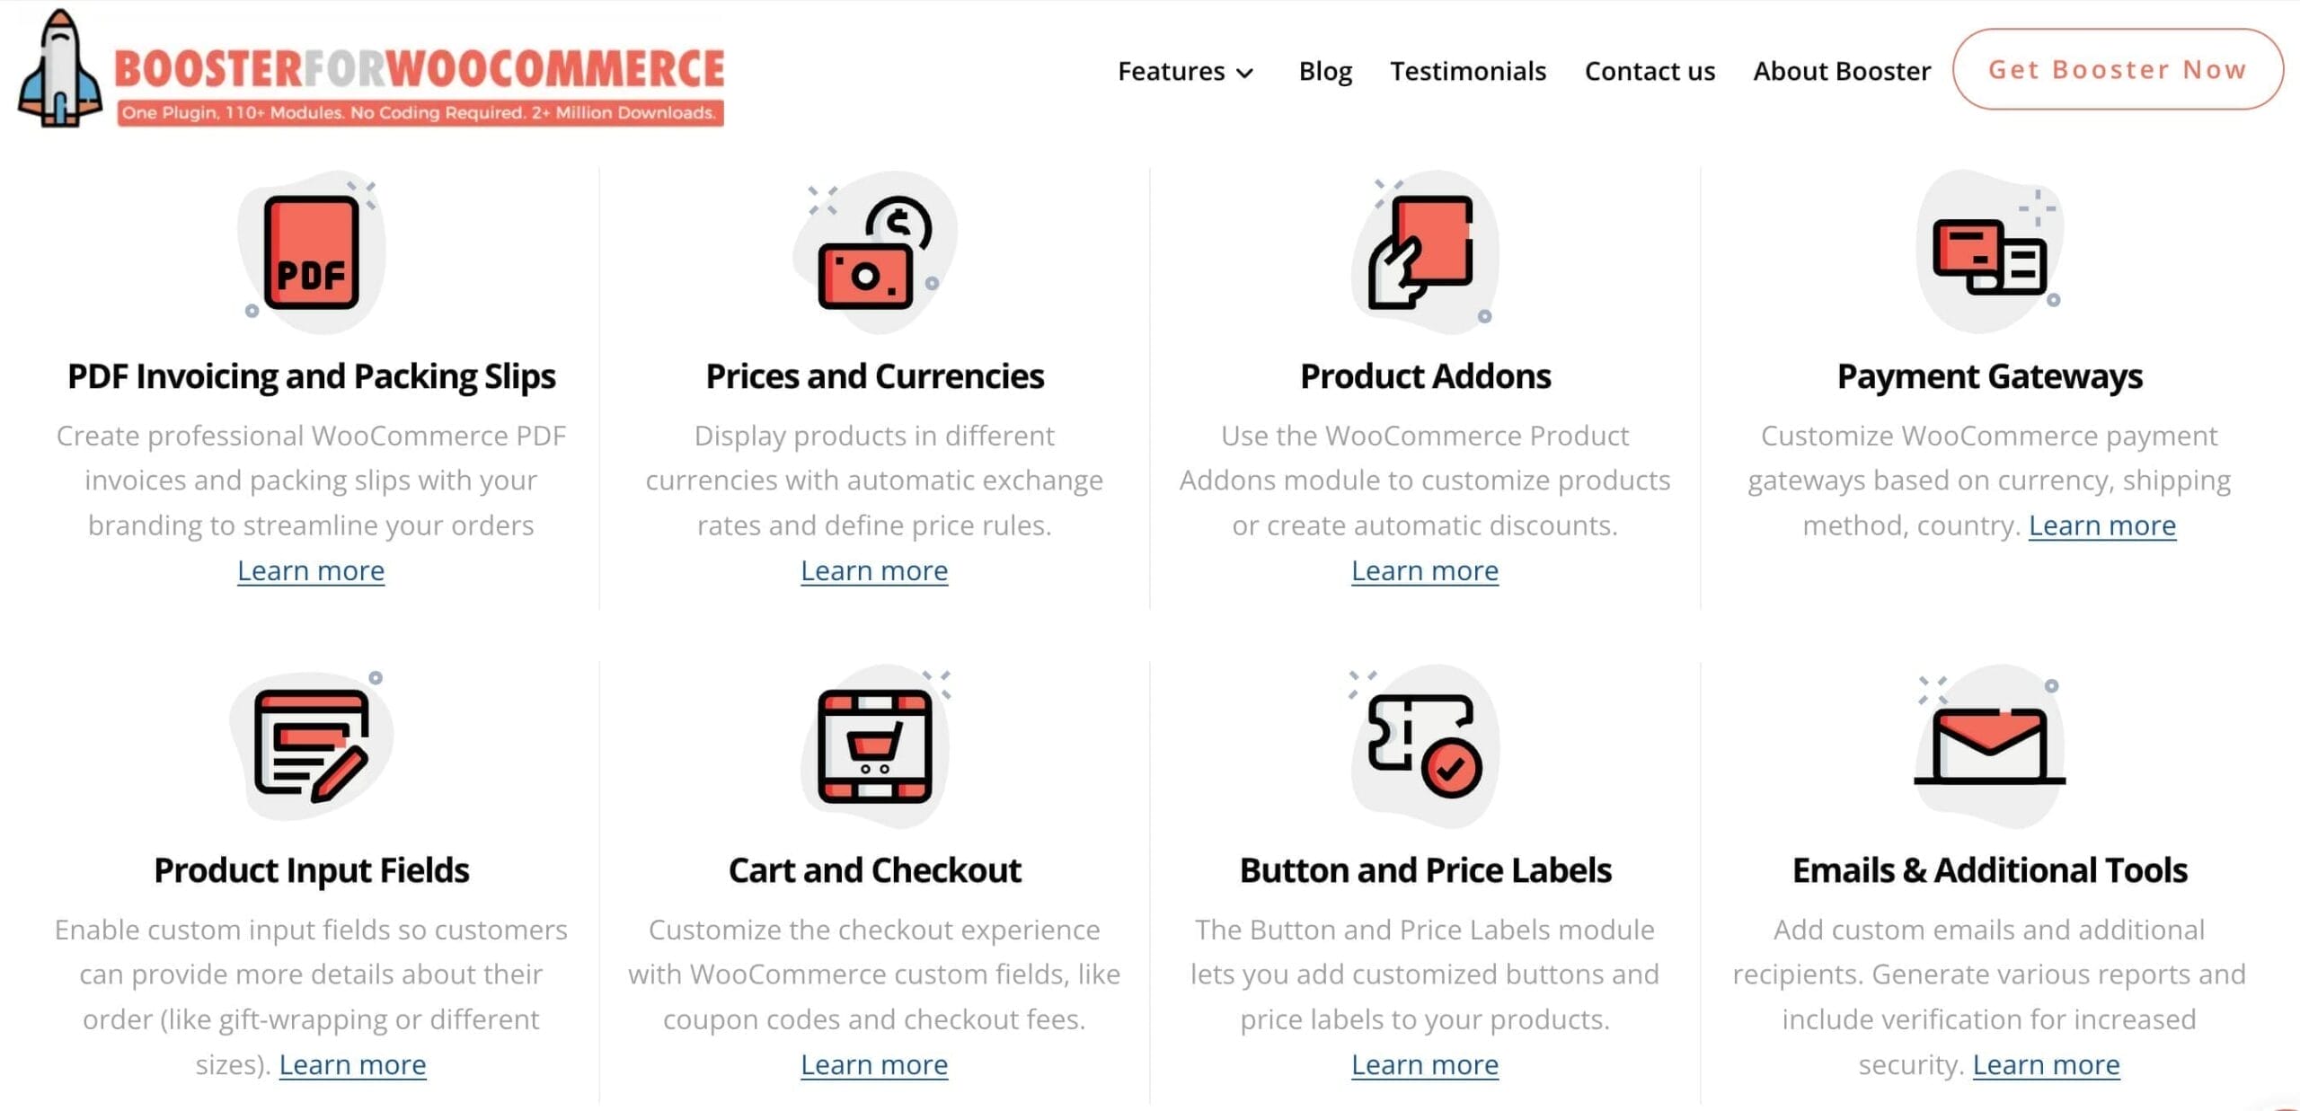Image resolution: width=2300 pixels, height=1111 pixels.
Task: Expand the Features dropdown menu
Action: (x=1185, y=69)
